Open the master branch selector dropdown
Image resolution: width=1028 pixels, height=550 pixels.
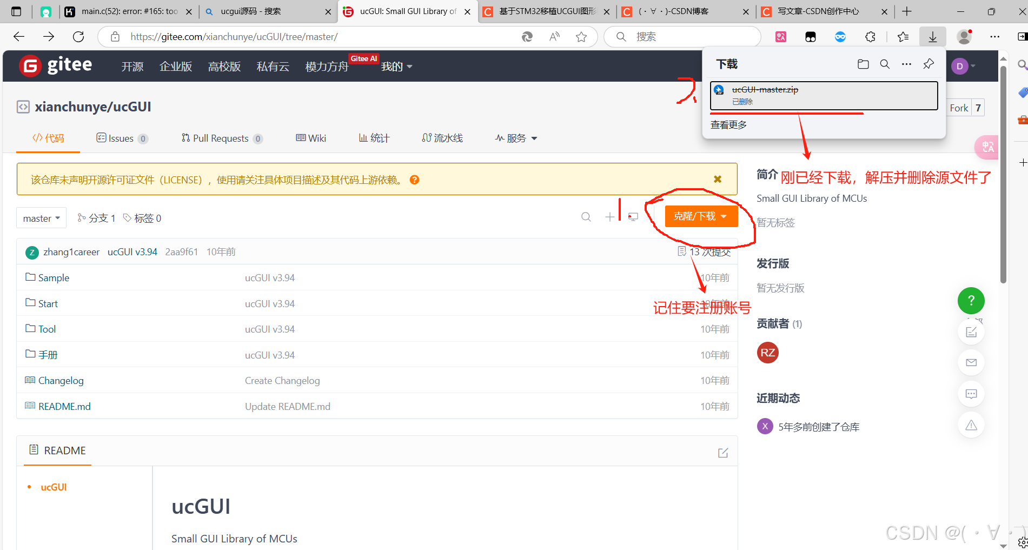click(41, 217)
